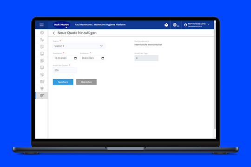251x167 pixels.
Task: Open the Startdatum calendar picker icon
Action: (75, 58)
